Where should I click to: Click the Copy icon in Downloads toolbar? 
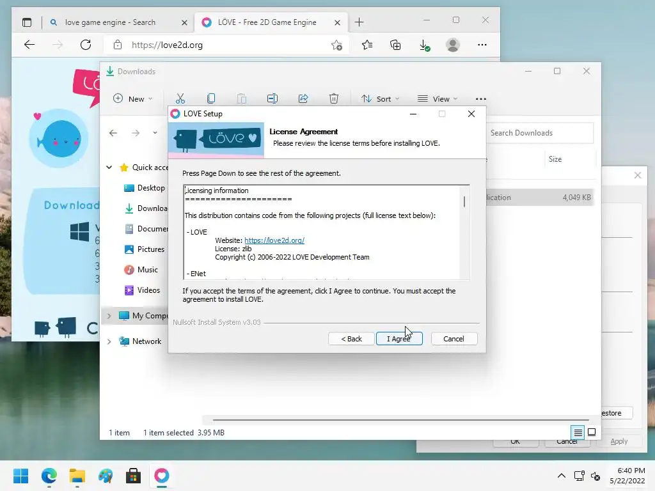tap(211, 98)
